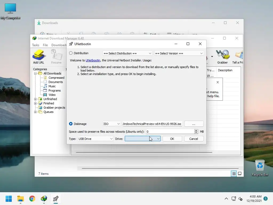Click the Downloads window horizontal scrollbar
The height and width of the screenshot is (205, 273).
(x=160, y=168)
